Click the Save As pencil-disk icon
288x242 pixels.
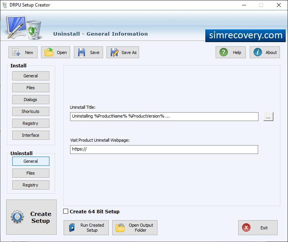tap(115, 52)
